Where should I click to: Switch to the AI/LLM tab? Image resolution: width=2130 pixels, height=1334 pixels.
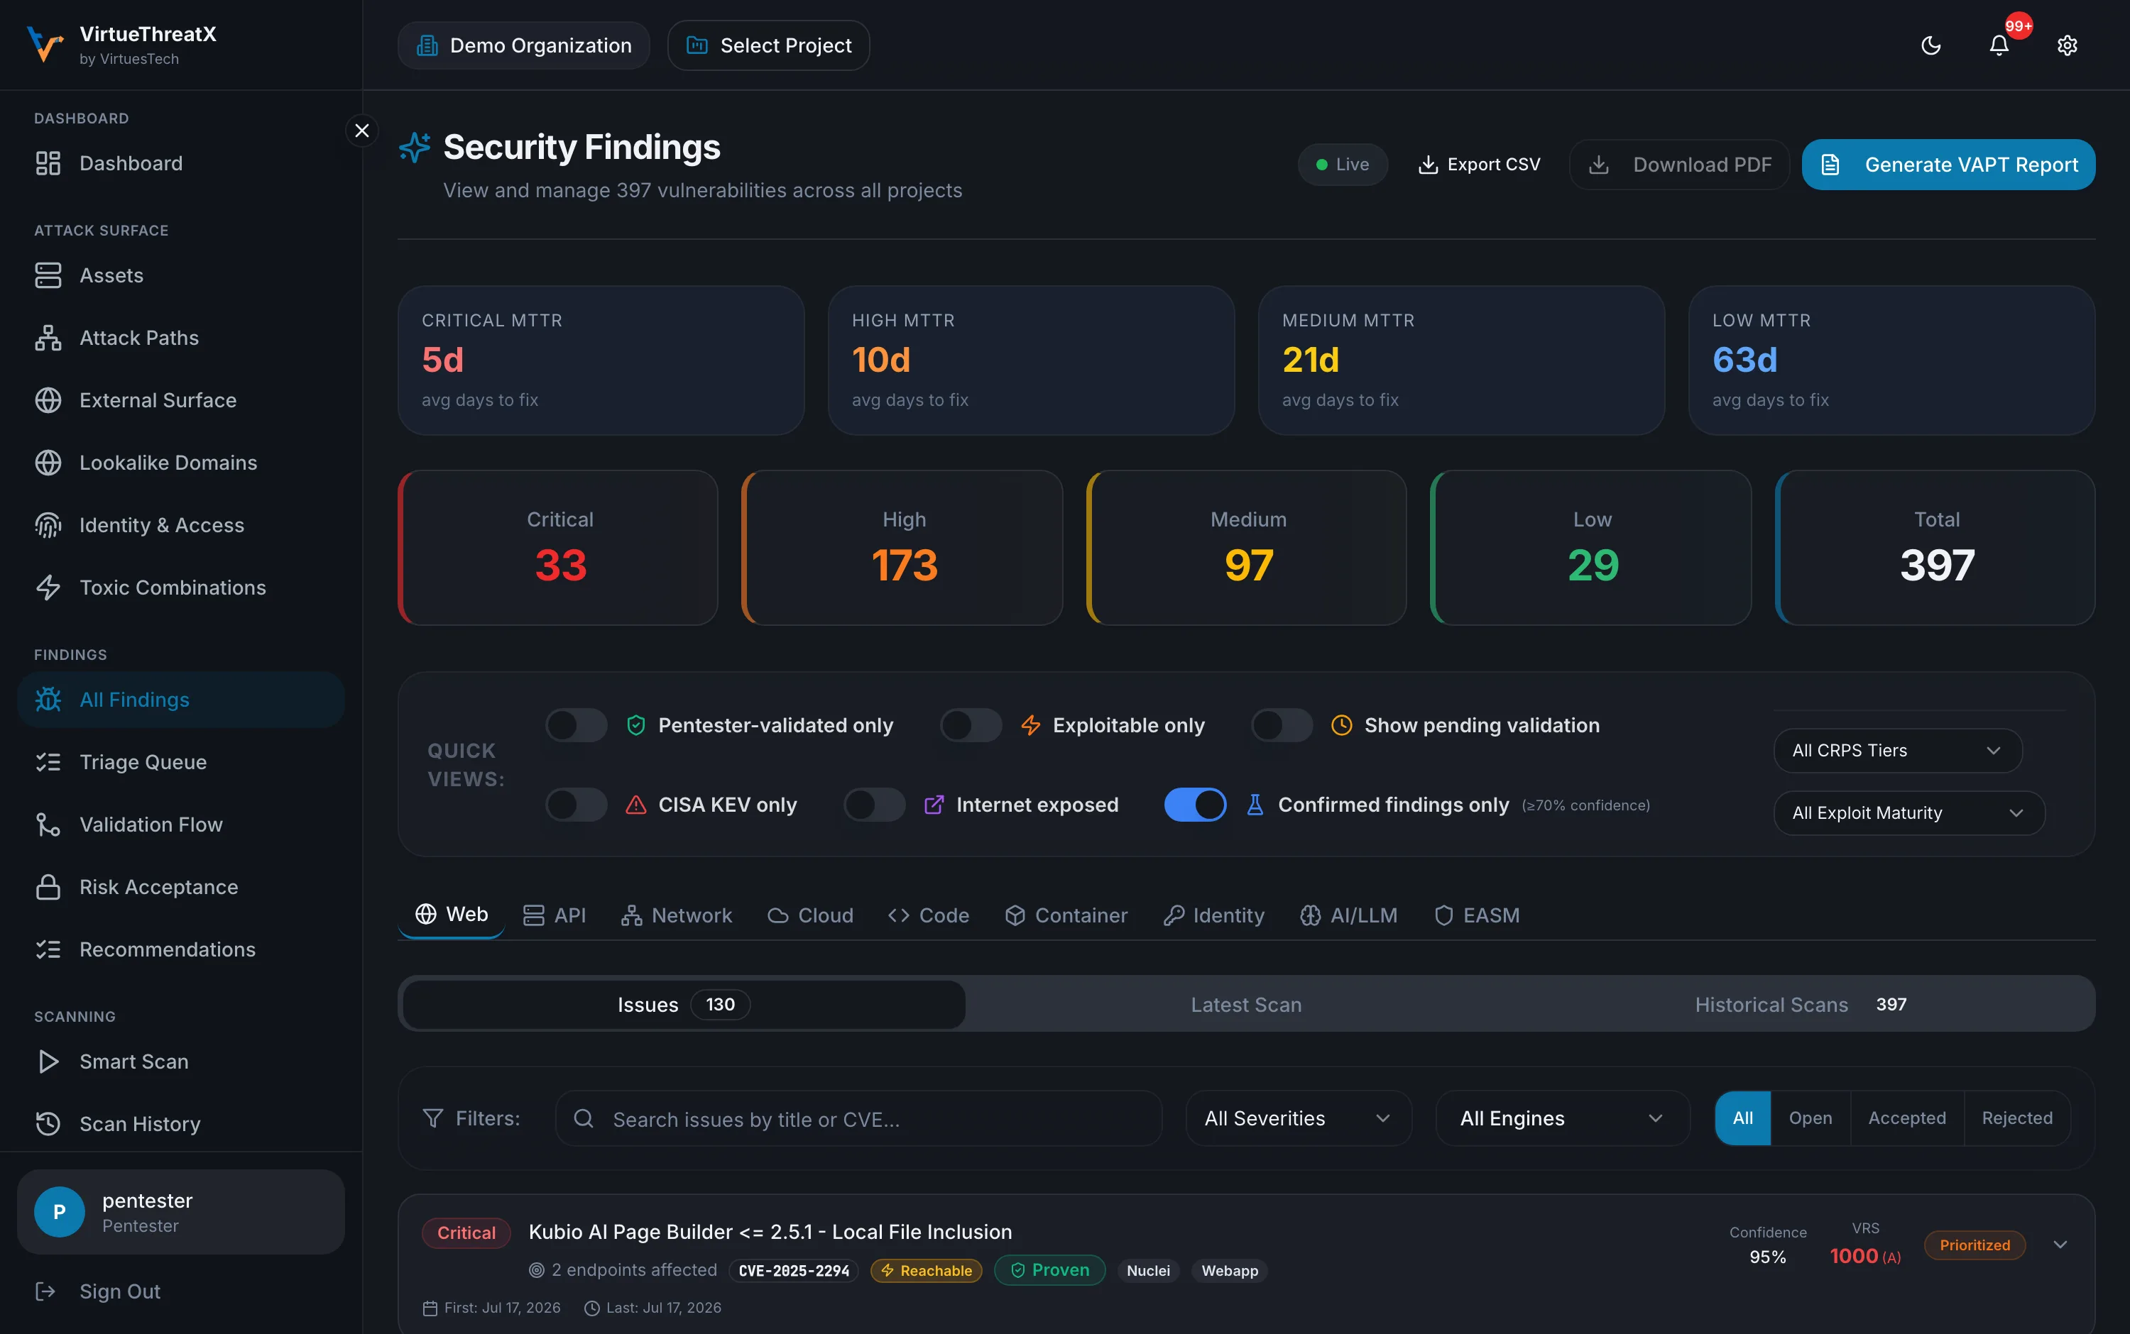point(1349,916)
